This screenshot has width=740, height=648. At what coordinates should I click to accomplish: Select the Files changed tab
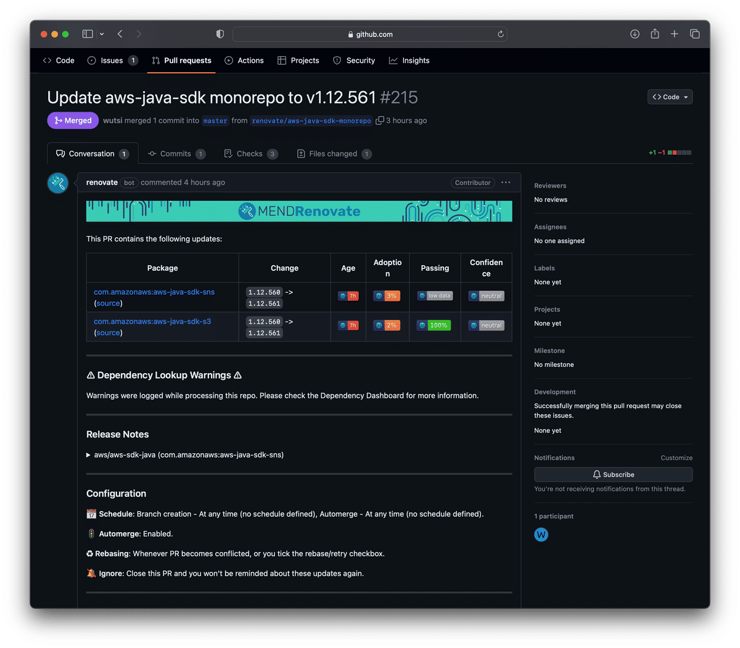pos(334,154)
